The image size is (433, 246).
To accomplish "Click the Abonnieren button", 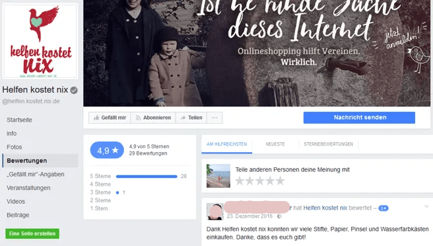I will pos(153,118).
